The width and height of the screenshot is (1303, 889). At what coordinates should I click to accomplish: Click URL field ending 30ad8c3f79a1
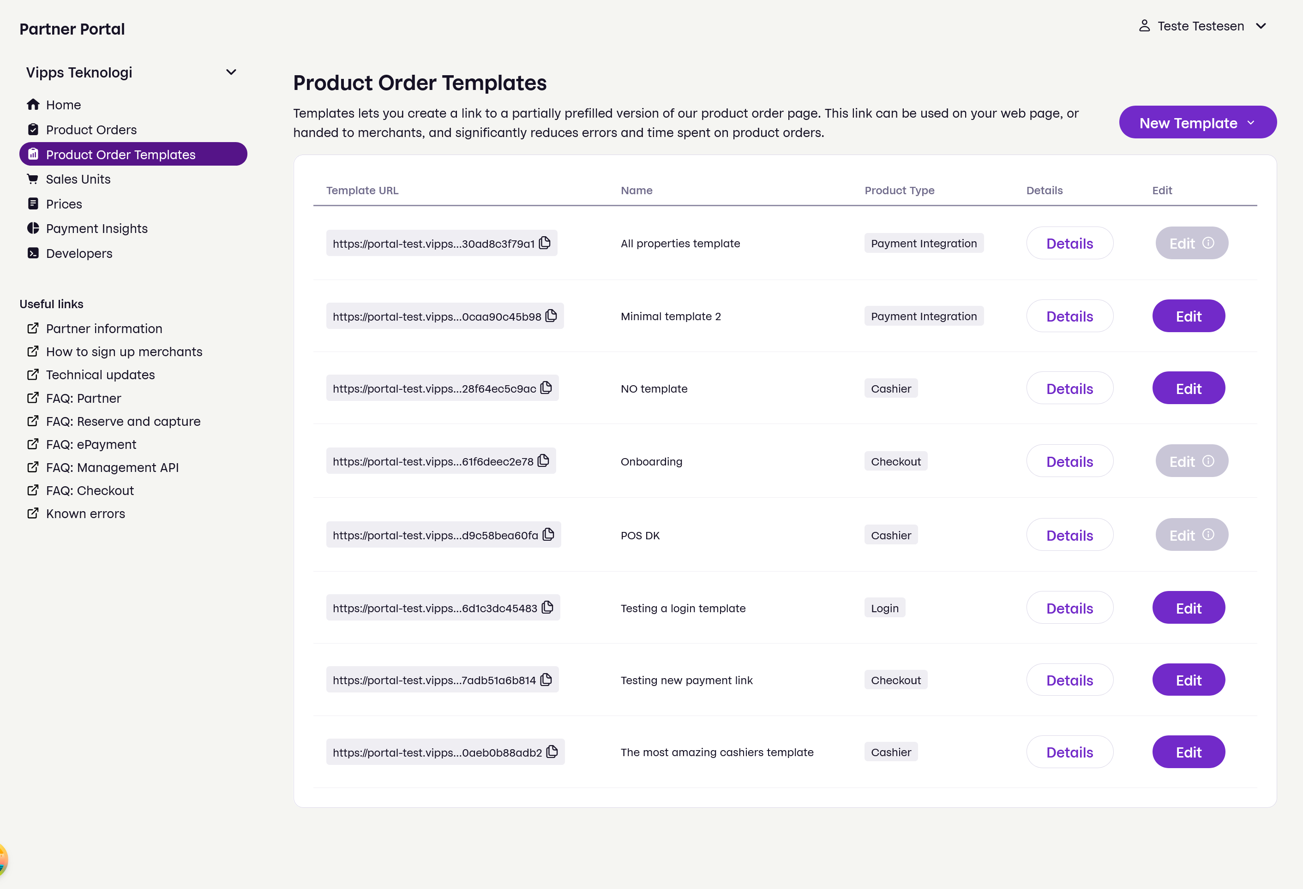[x=441, y=243]
